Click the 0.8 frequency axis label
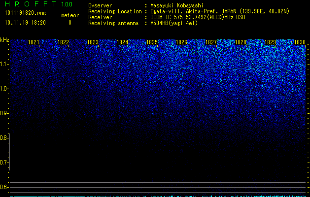This screenshot has width=310, height=197. coord(3,138)
